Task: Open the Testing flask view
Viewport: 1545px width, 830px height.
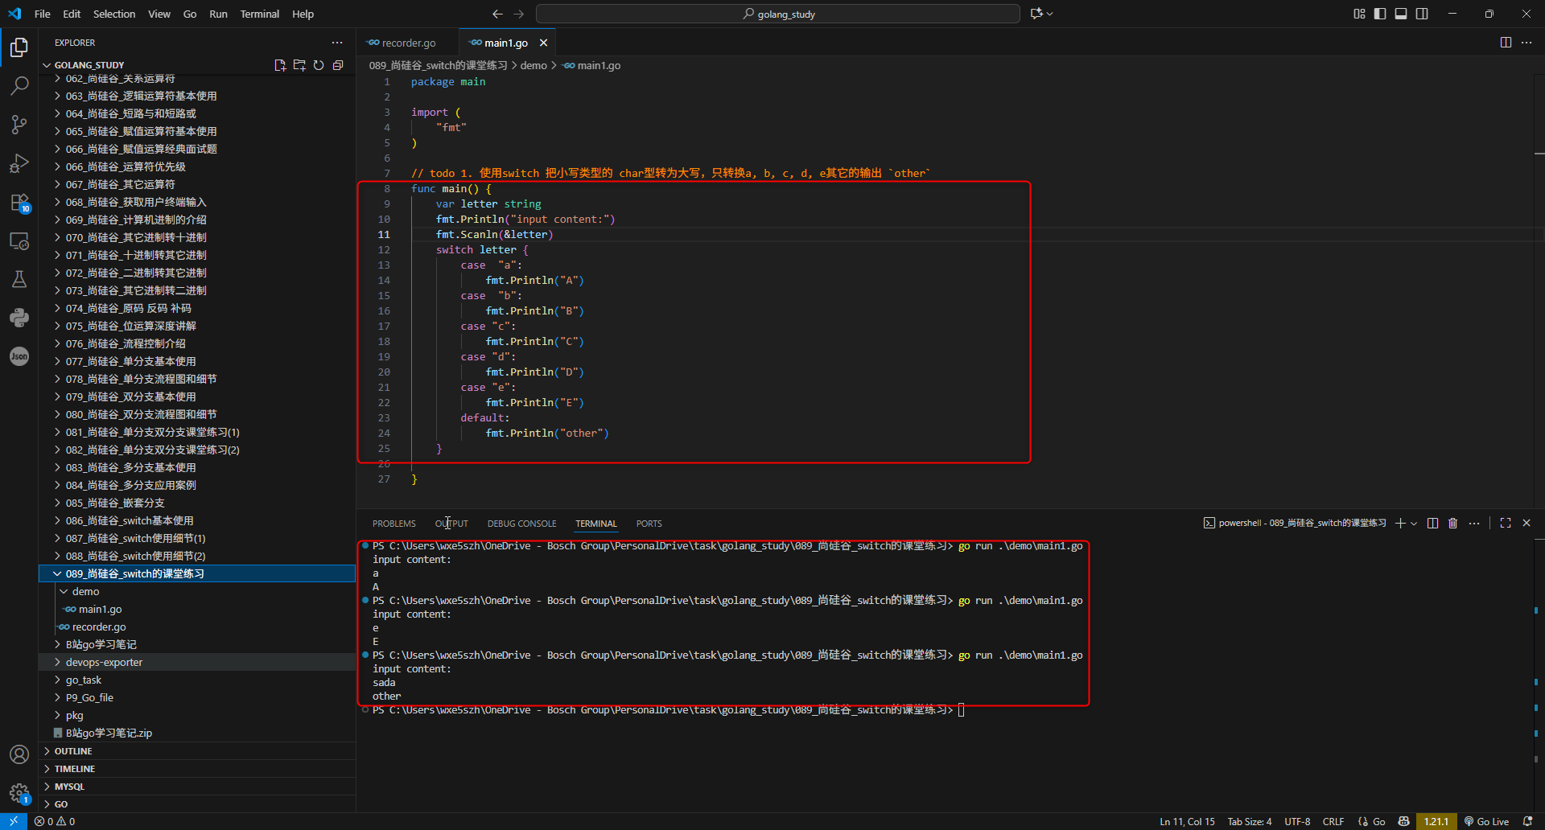Action: pos(19,279)
